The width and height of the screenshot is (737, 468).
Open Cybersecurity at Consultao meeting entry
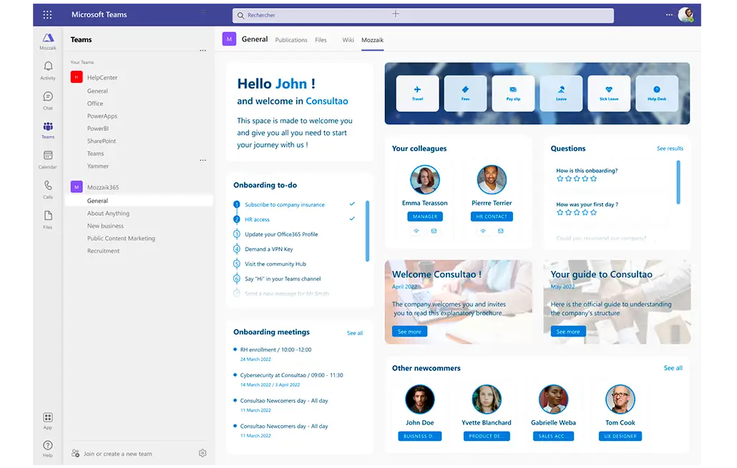click(291, 375)
